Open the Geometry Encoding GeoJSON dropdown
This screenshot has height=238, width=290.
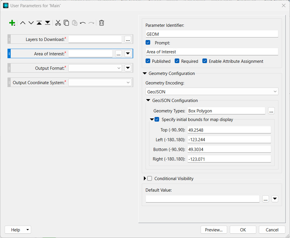click(x=212, y=92)
